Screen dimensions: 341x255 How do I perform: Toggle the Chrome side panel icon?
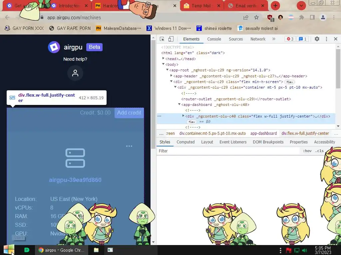312,17
